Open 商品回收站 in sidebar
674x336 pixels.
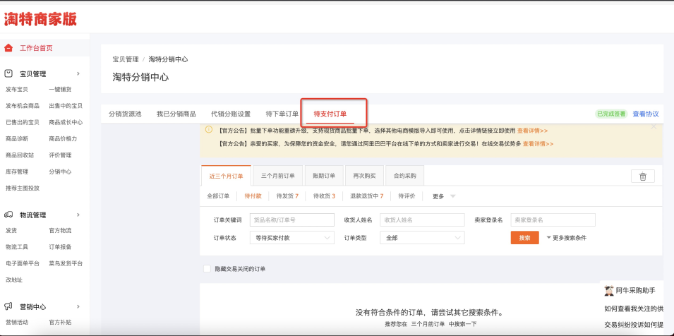pos(20,155)
